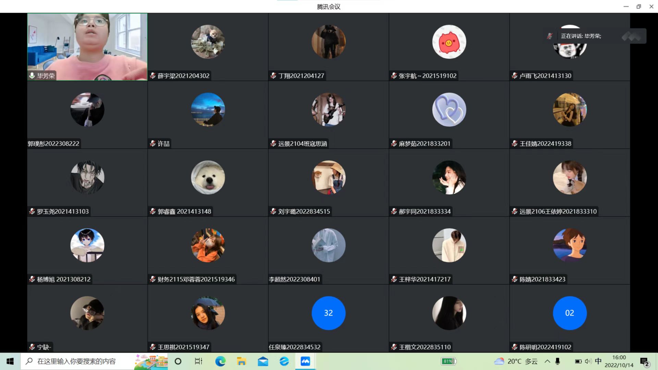This screenshot has width=658, height=370.
Task: Click the name label 郭璞彤2022308222
Action: click(x=53, y=144)
